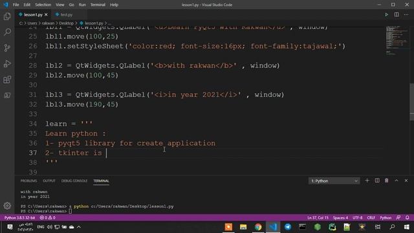Change indentation via Spaces: 4

click(341, 217)
